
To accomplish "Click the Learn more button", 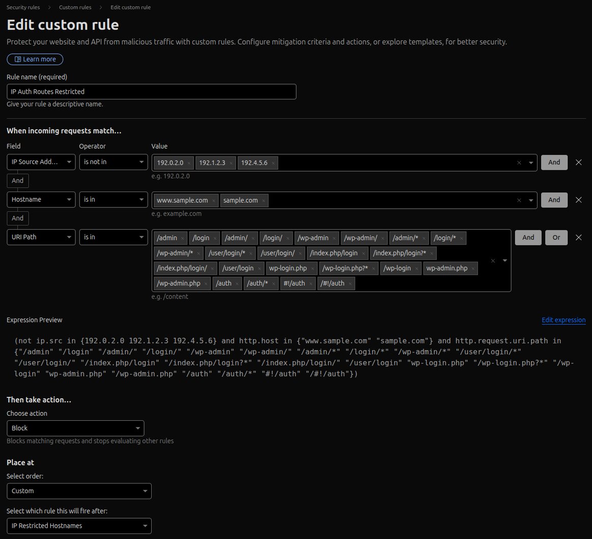I will (35, 59).
